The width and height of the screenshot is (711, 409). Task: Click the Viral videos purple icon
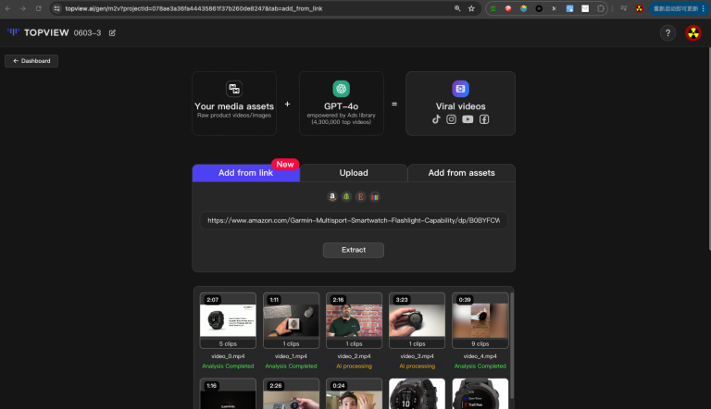pos(460,89)
